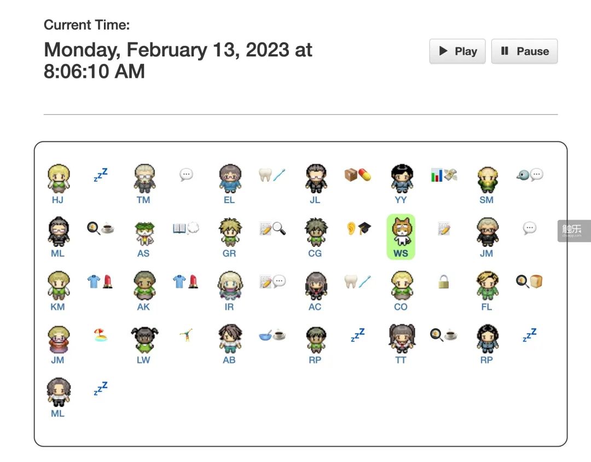Select the LW character with pigtails
Screen dimensions: 591x462
point(143,338)
